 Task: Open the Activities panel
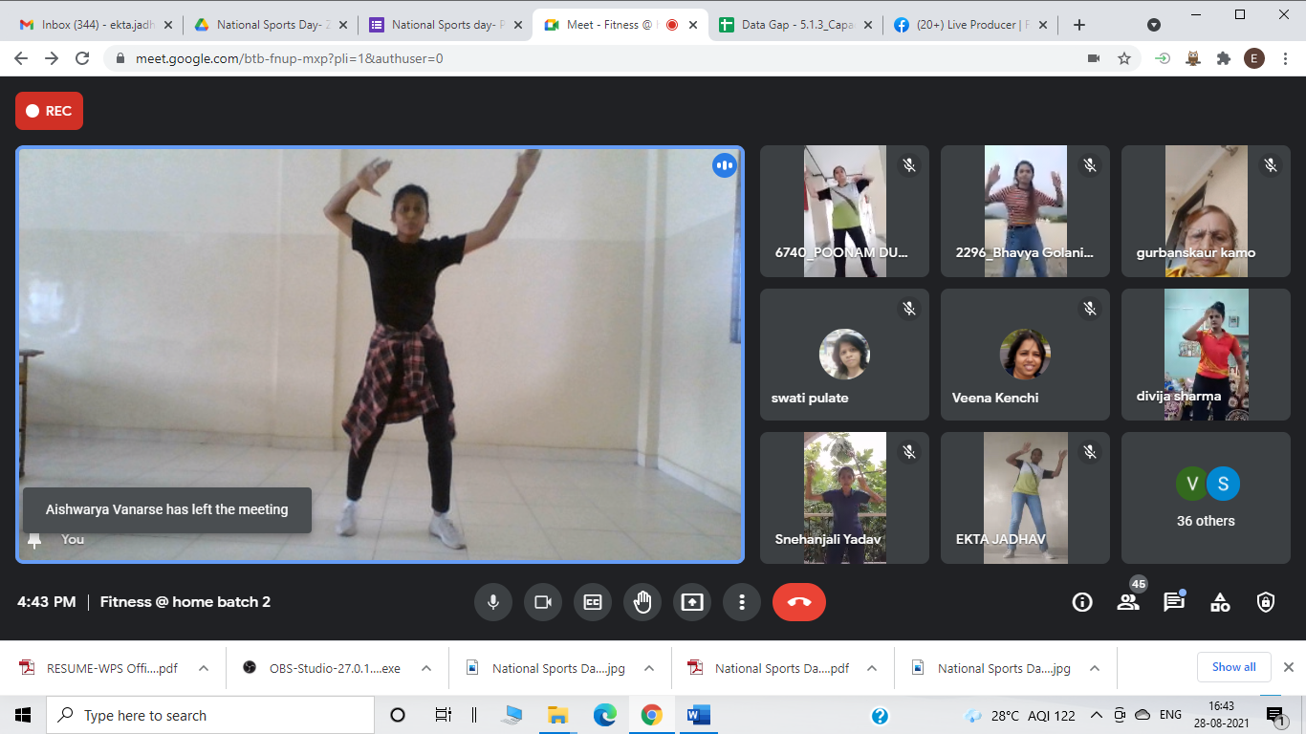point(1219,602)
